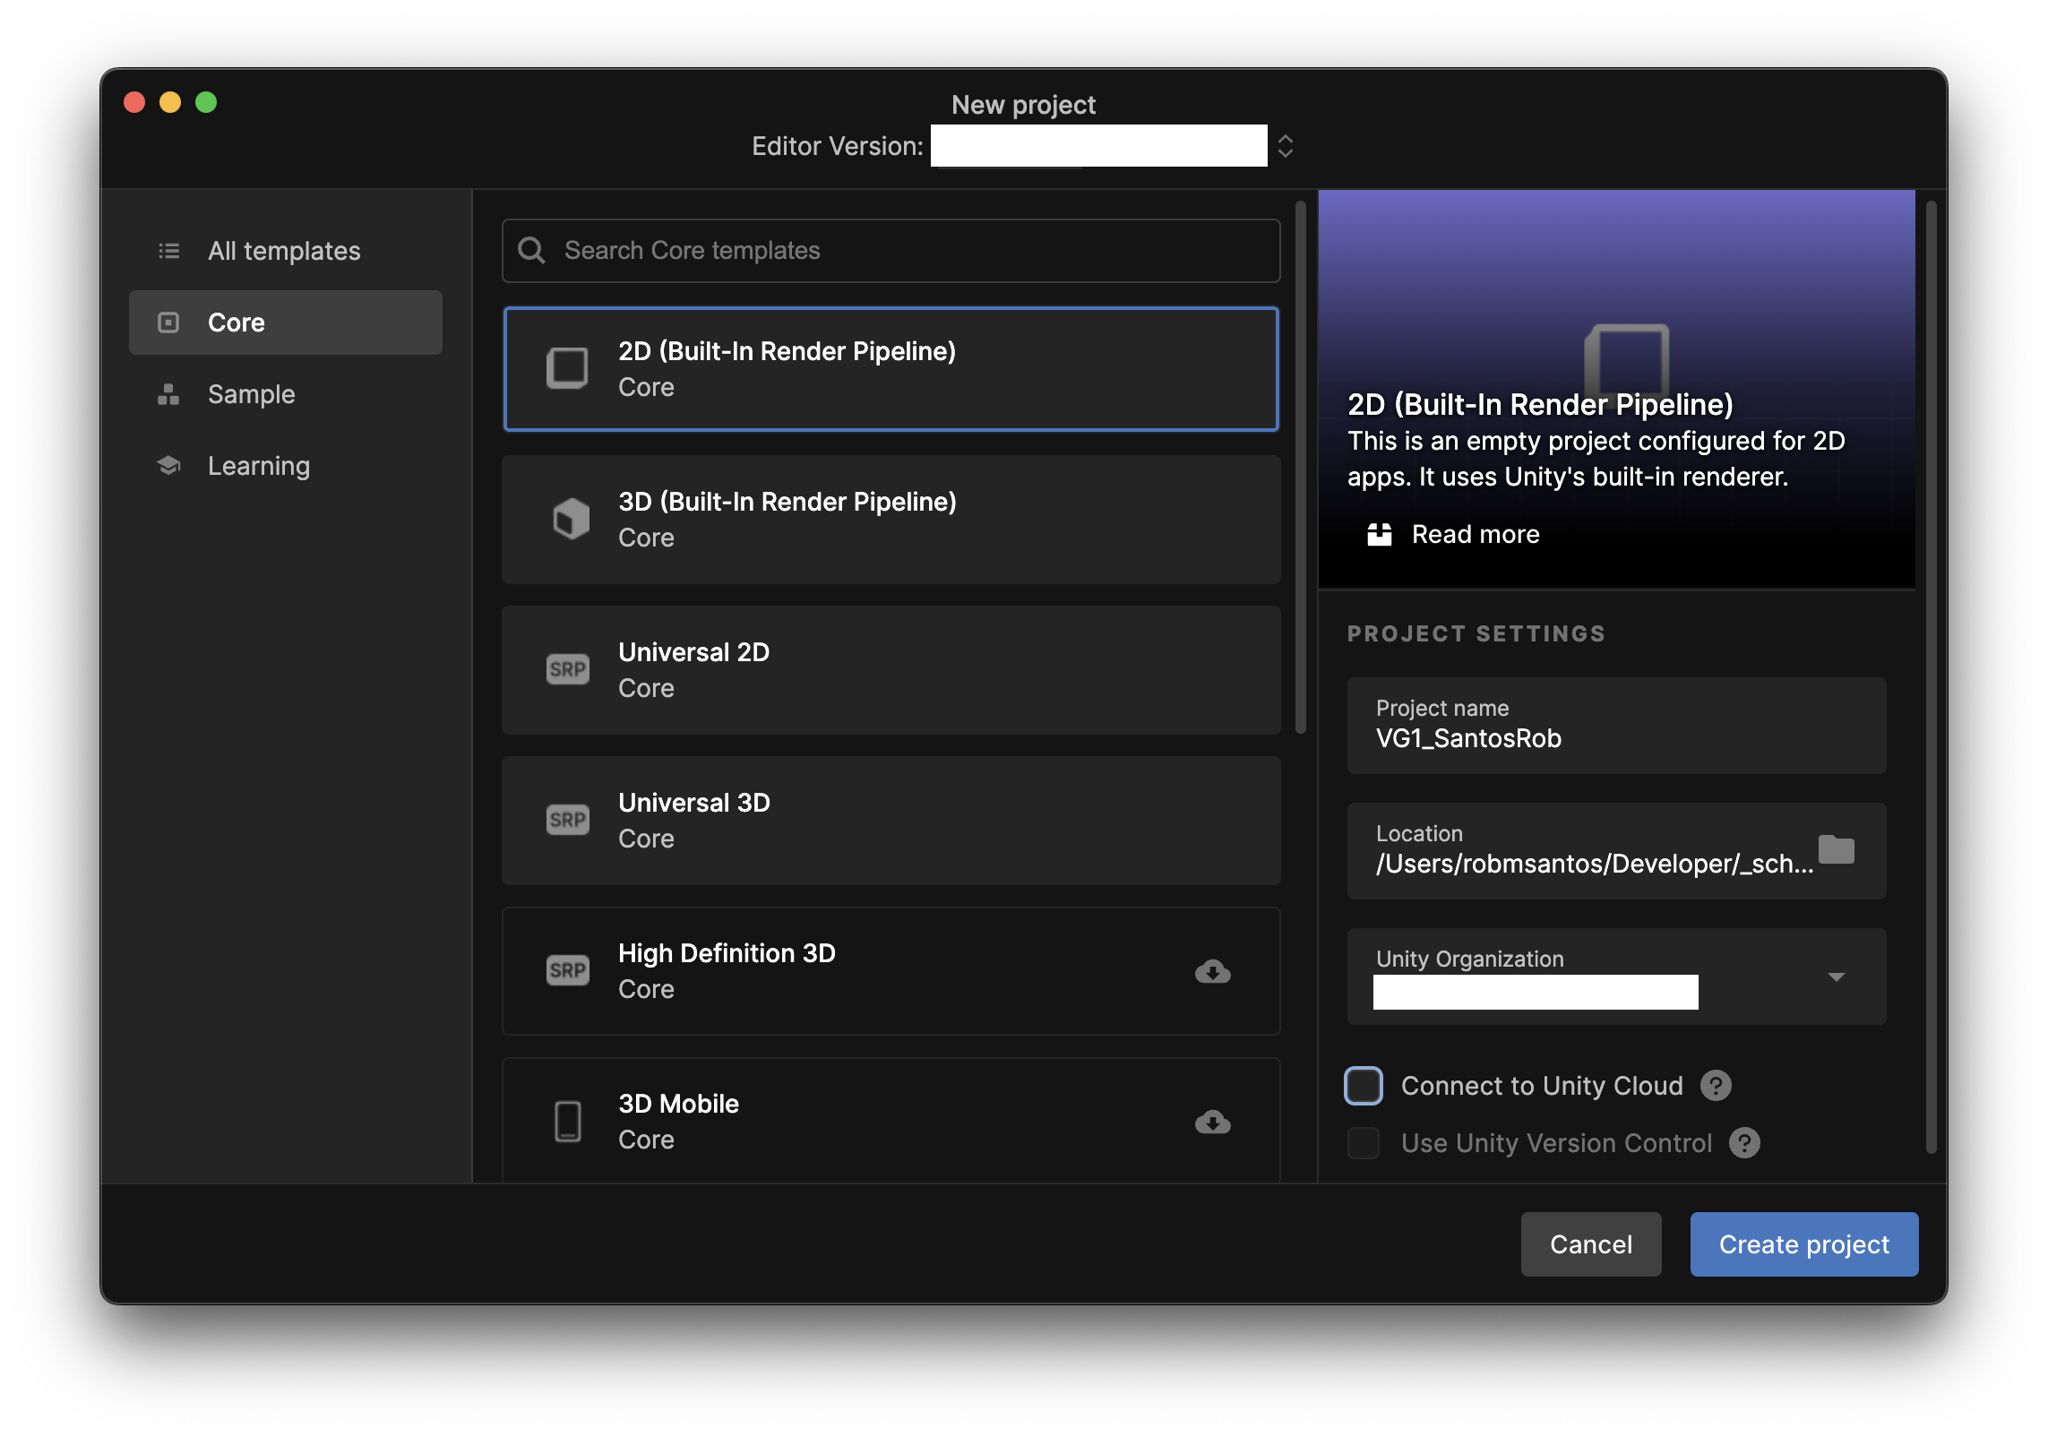This screenshot has width=2048, height=1437.
Task: Click the Unity Cloud help question mark
Action: [x=1716, y=1086]
